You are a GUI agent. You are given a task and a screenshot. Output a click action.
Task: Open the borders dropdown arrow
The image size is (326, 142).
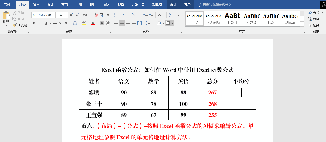(173, 23)
